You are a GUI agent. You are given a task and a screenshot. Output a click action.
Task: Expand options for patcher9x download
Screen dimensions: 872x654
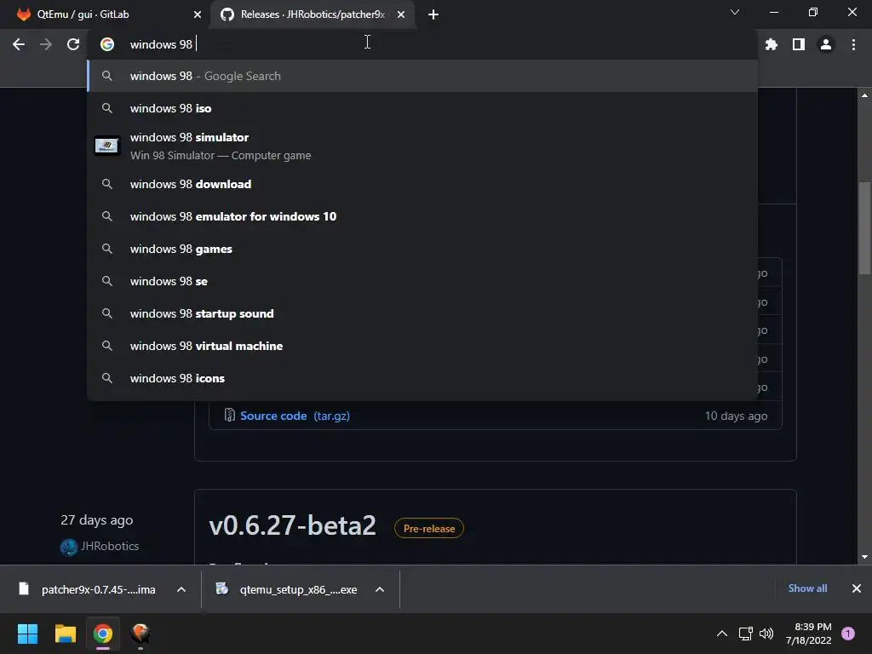[181, 589]
